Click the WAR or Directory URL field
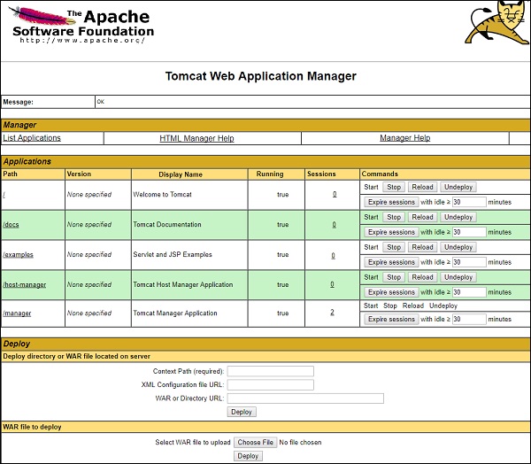 coord(305,398)
